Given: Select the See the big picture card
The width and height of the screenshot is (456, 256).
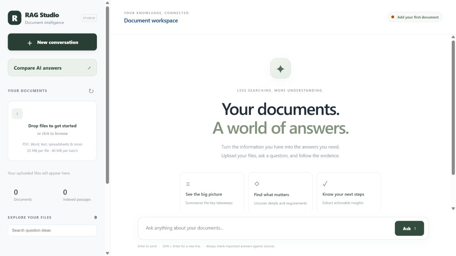Looking at the screenshot, I should click(212, 192).
